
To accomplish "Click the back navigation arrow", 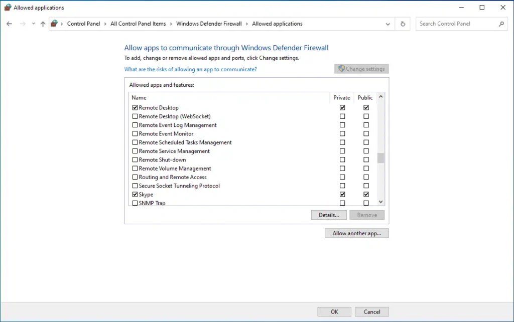I will (9, 24).
